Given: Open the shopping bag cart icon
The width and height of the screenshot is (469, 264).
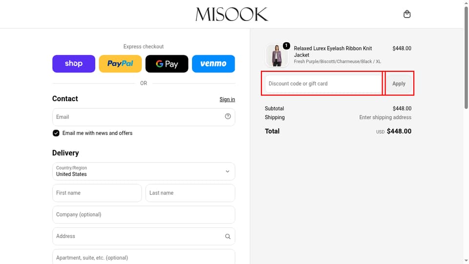Looking at the screenshot, I should tap(407, 14).
